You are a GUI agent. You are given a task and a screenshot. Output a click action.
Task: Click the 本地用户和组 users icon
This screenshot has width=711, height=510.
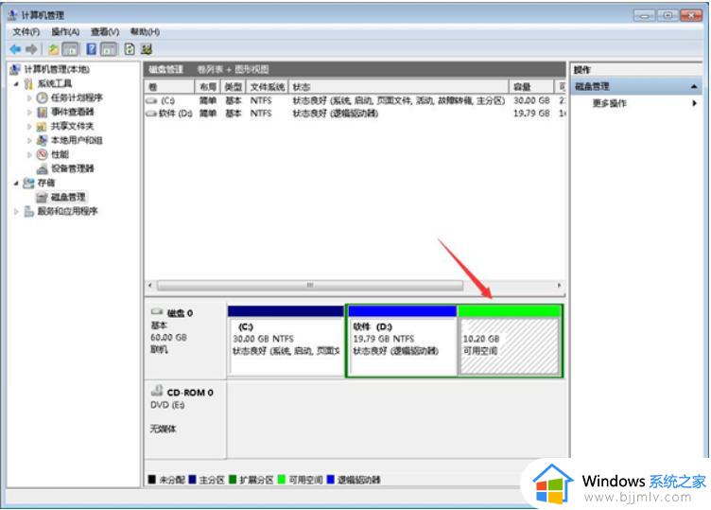click(x=43, y=140)
